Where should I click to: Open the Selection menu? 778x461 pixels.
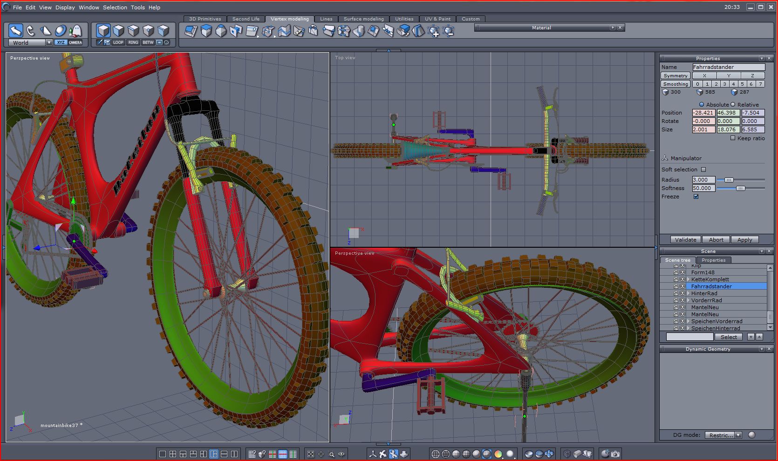(115, 7)
